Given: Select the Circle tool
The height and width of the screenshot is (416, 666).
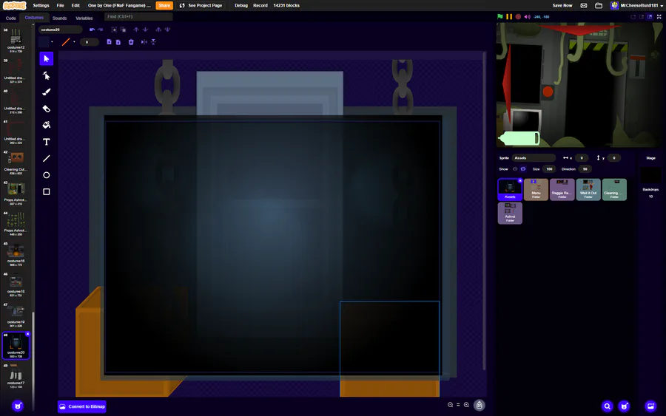Looking at the screenshot, I should click(47, 174).
